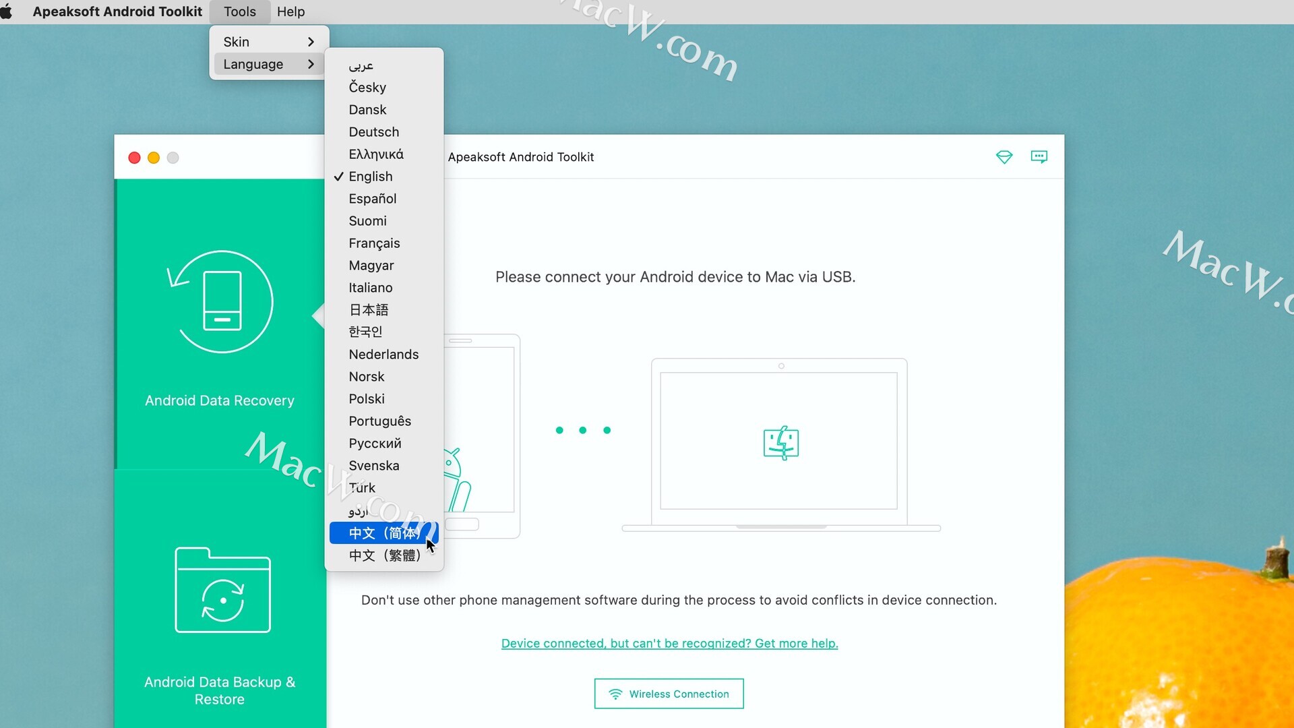This screenshot has width=1294, height=728.
Task: Switch language to Deutsch
Action: click(x=384, y=132)
